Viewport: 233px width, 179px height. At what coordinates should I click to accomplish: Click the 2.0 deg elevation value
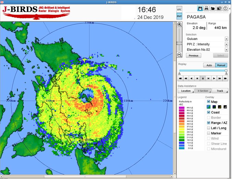click(x=199, y=28)
